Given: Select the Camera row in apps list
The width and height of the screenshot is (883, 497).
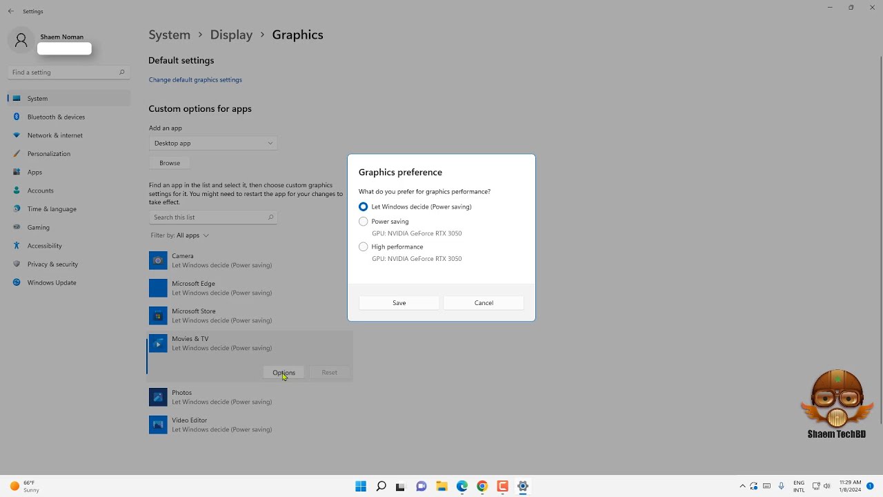Looking at the screenshot, I should click(250, 260).
